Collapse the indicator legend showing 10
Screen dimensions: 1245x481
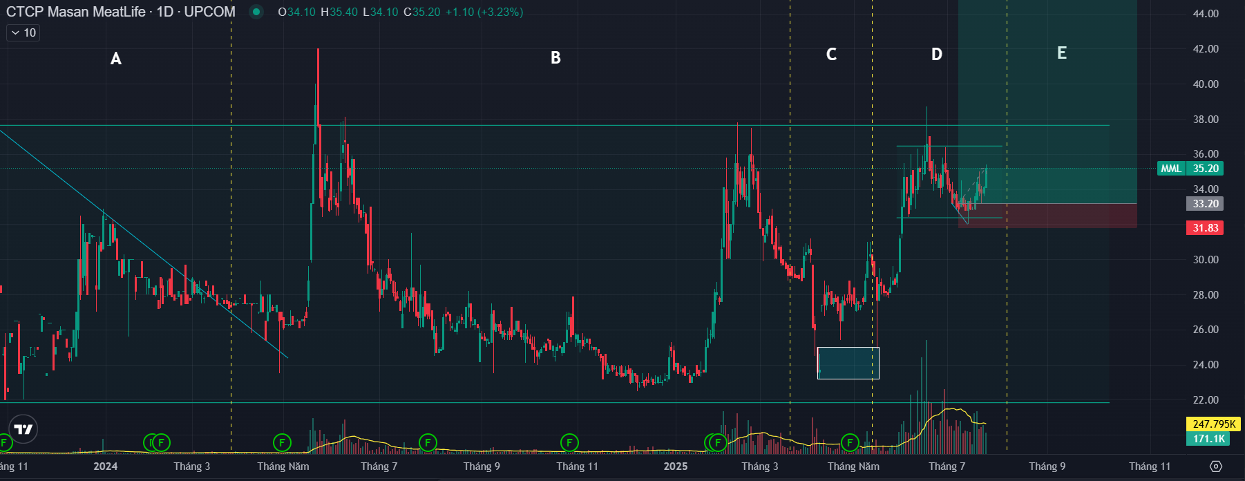[23, 32]
